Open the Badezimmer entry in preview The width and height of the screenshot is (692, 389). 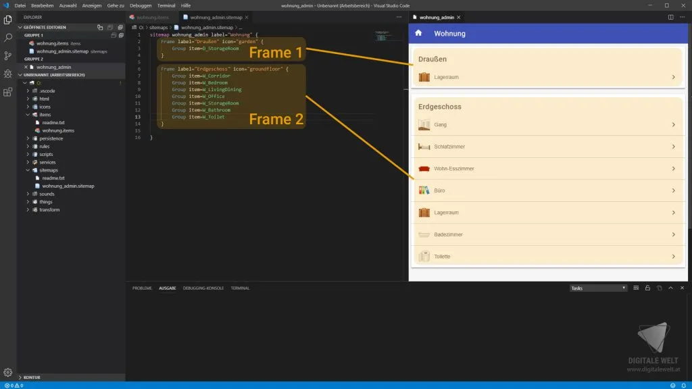tap(547, 234)
